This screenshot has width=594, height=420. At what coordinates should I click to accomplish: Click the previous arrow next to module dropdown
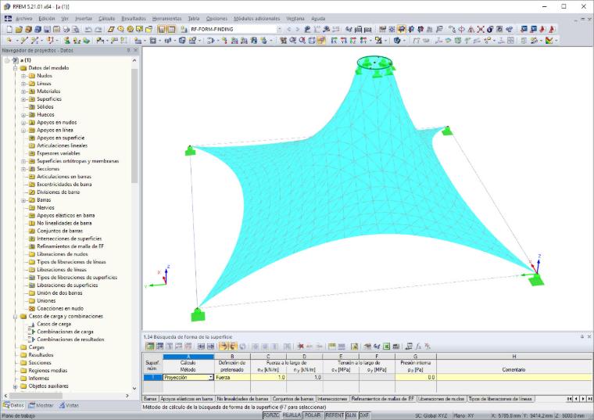289,29
